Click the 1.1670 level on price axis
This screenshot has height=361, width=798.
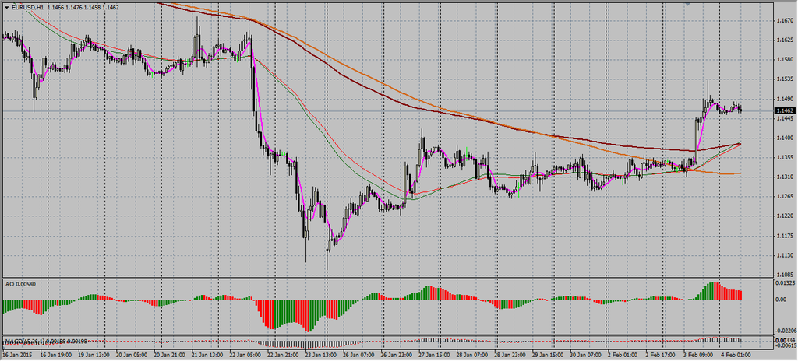tap(784, 19)
